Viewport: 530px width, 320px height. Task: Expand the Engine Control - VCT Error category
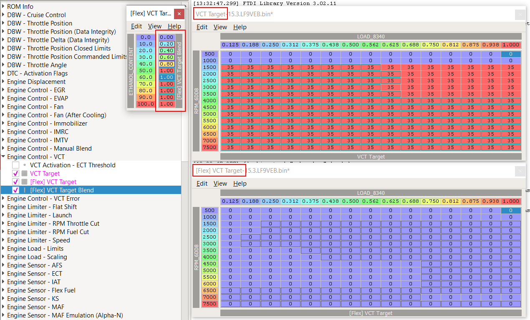pyautogui.click(x=3, y=199)
